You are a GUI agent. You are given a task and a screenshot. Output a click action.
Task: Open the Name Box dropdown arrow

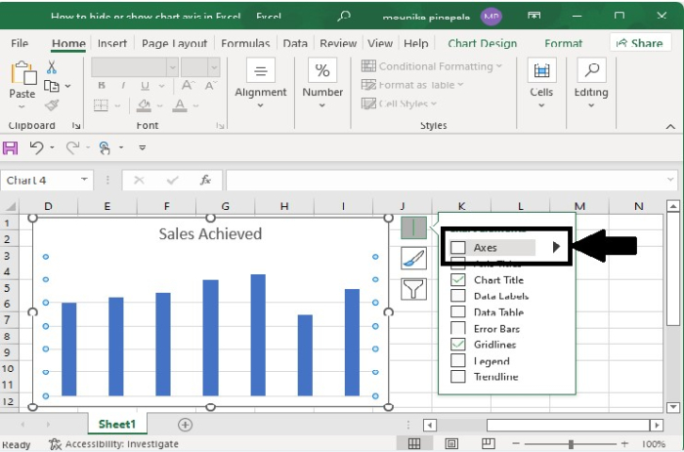tap(85, 181)
